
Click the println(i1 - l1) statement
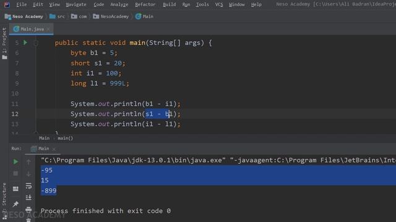click(126, 124)
